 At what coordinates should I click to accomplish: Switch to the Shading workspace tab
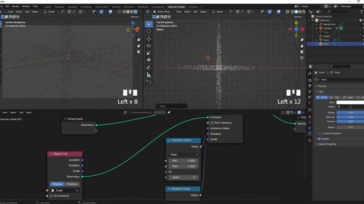[x=116, y=7]
